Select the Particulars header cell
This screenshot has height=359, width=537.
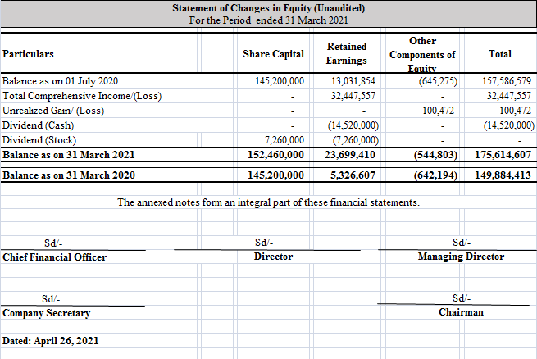(x=29, y=54)
